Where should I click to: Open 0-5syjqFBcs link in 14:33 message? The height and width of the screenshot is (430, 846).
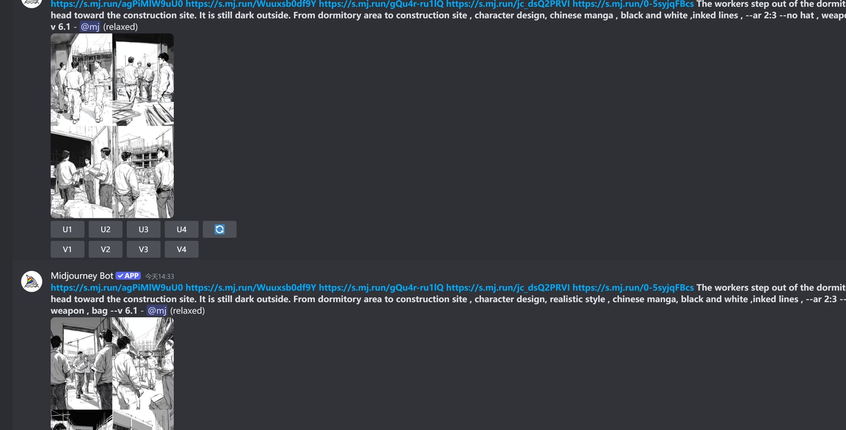coord(633,287)
